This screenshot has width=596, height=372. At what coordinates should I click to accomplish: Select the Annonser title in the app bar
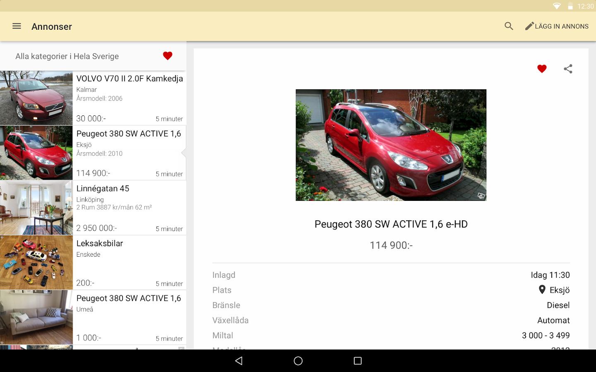pyautogui.click(x=52, y=26)
